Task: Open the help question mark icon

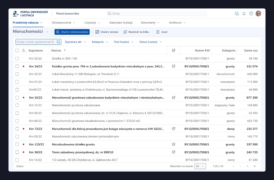Action: pyautogui.click(x=251, y=14)
